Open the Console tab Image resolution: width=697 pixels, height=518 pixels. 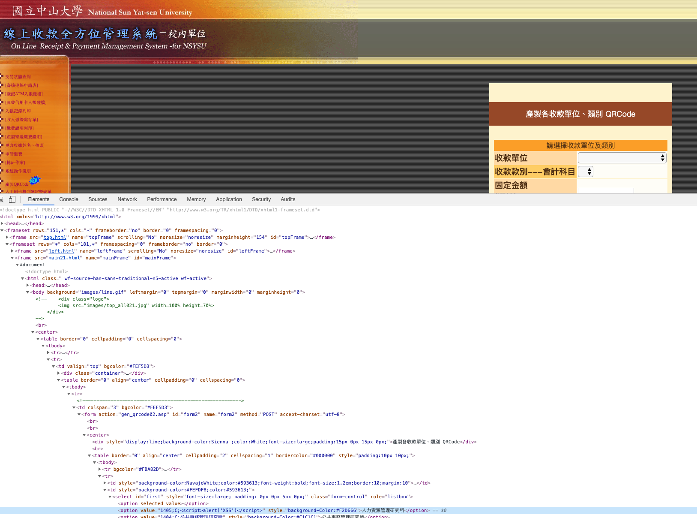coord(69,199)
